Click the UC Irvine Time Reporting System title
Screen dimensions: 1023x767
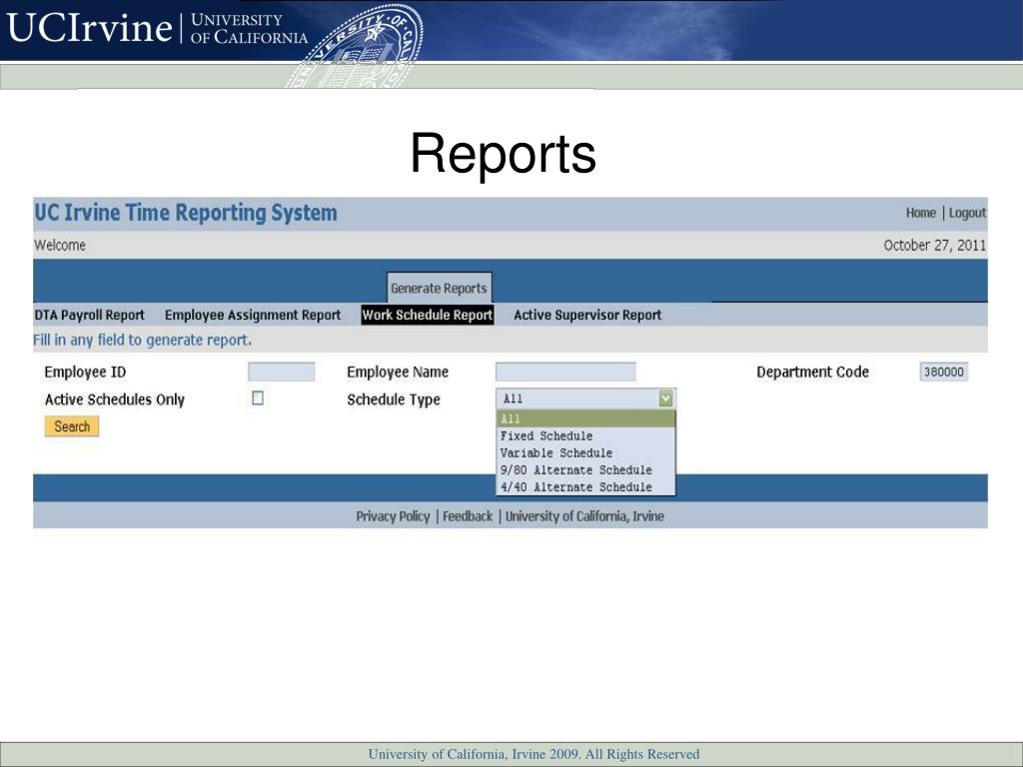tap(186, 213)
